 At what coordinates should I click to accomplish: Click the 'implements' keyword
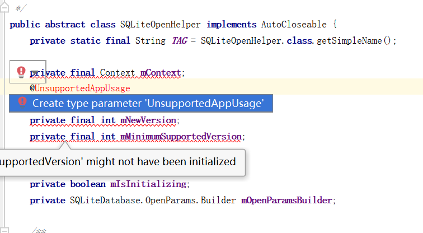(232, 25)
